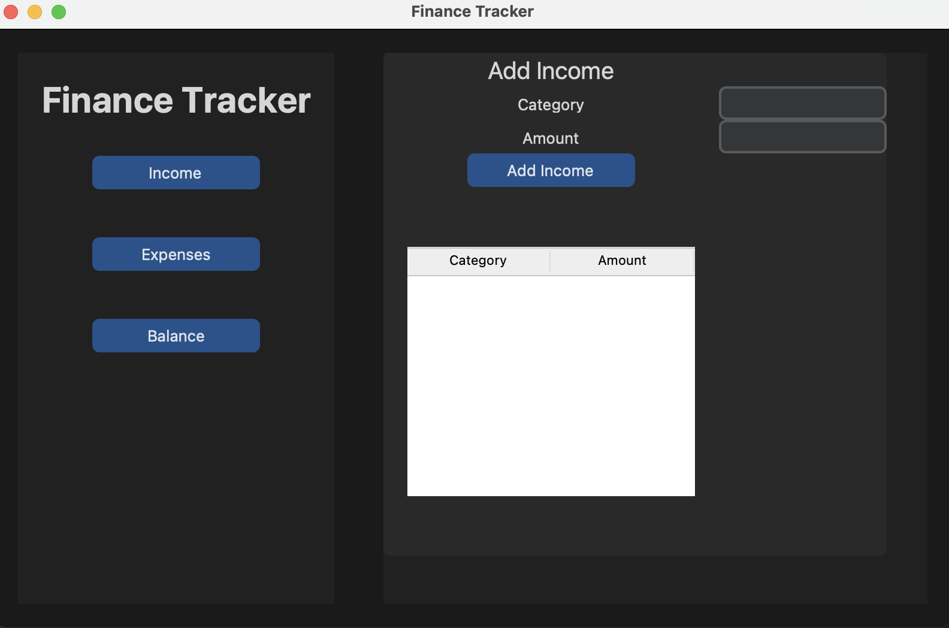
Task: Click the Category column header in the table
Action: [478, 261]
